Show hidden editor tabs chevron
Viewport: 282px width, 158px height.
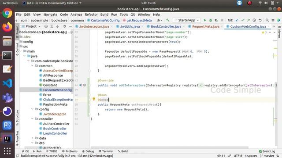(274, 26)
